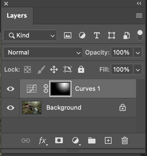Filter for type layers icon
Viewport: 147px width, 156px height.
(x=97, y=35)
